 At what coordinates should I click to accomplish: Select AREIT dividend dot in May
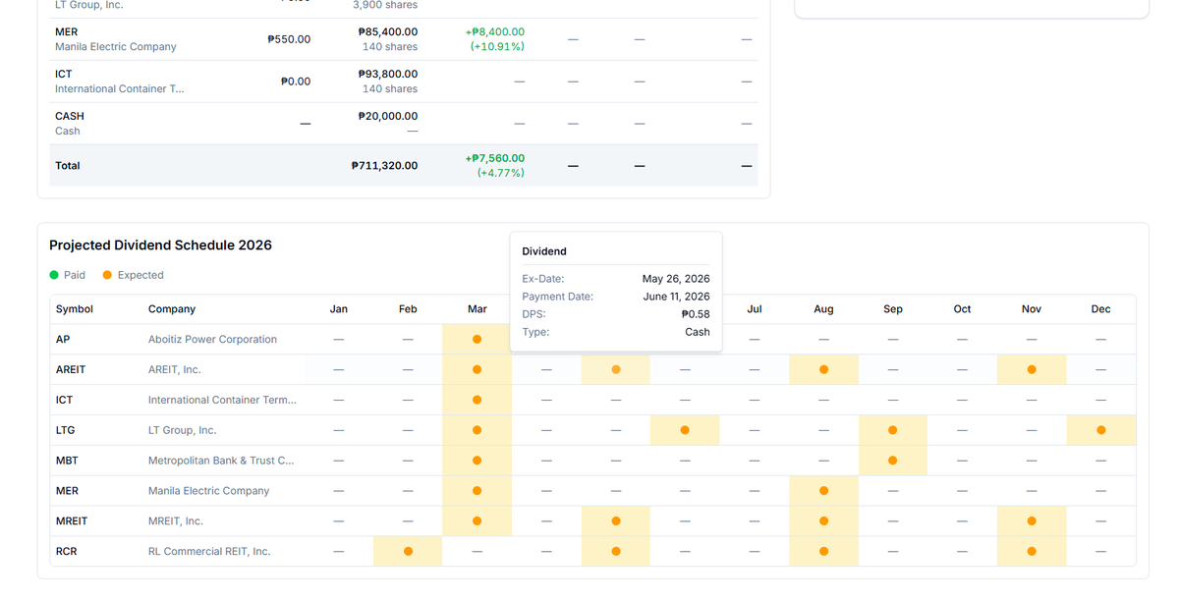pos(616,369)
